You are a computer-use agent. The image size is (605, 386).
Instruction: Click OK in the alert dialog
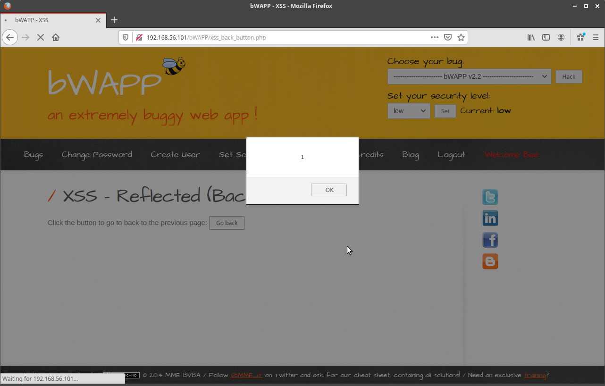(x=329, y=190)
